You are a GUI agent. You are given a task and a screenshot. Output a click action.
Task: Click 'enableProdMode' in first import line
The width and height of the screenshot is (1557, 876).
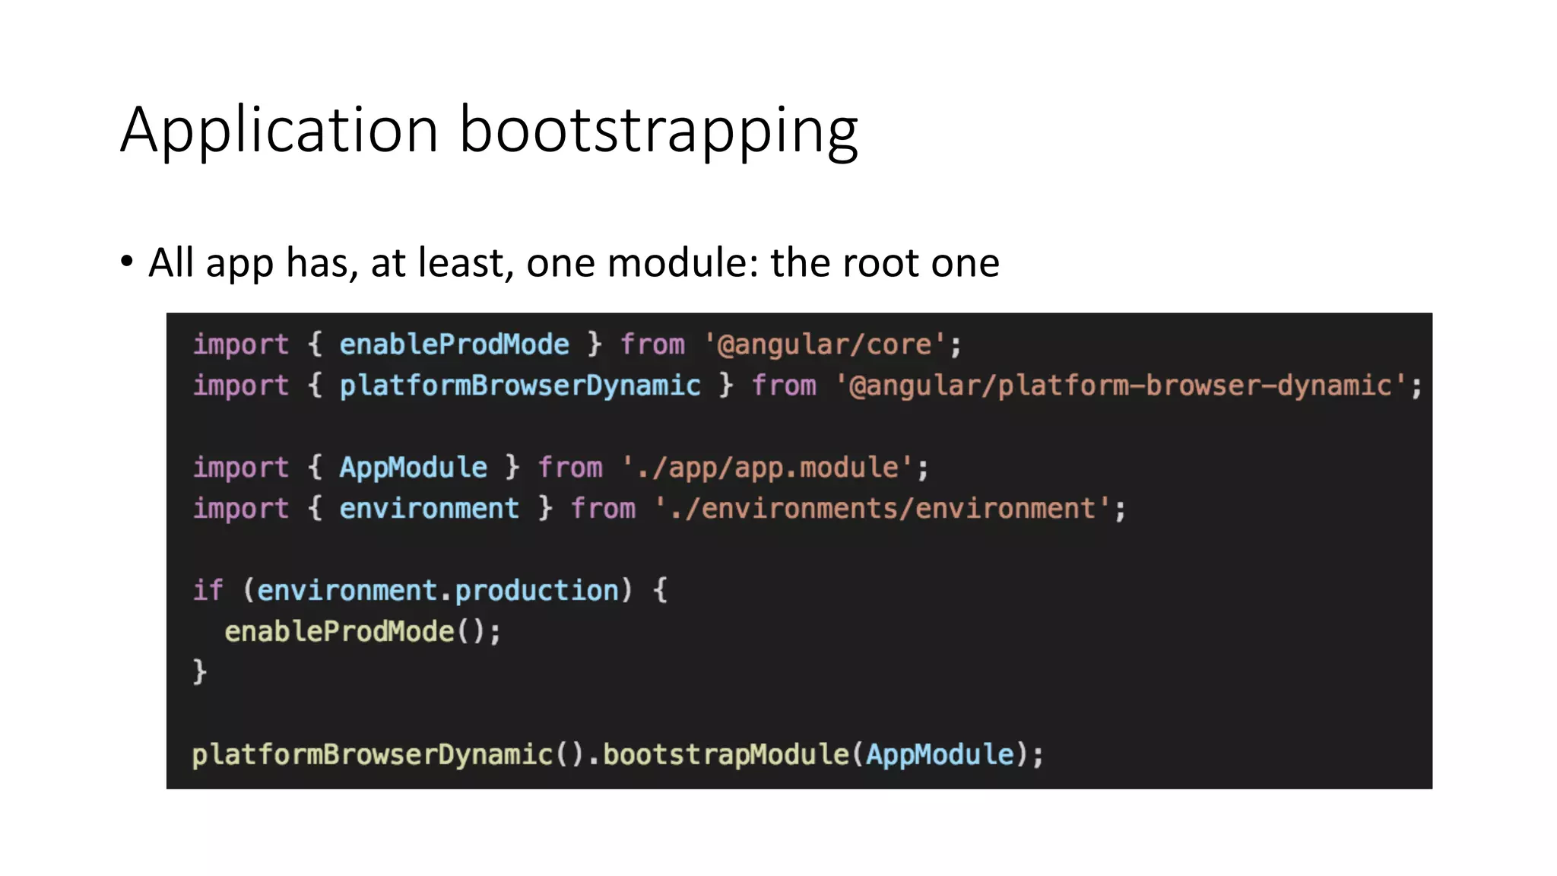pyautogui.click(x=454, y=344)
